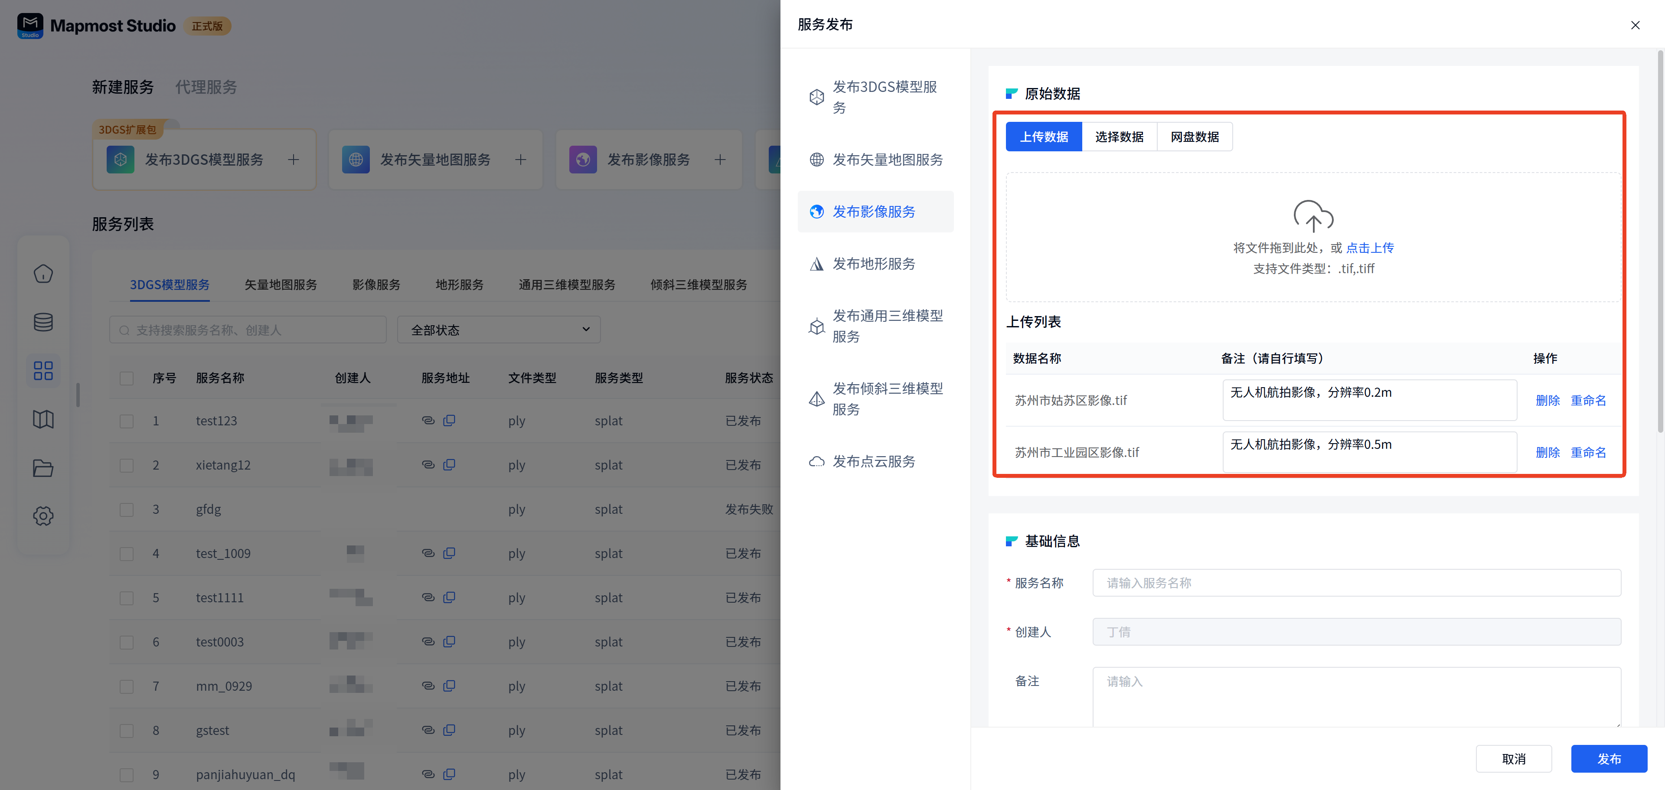
Task: Tick the checkbox for gfdg row
Action: point(127,509)
